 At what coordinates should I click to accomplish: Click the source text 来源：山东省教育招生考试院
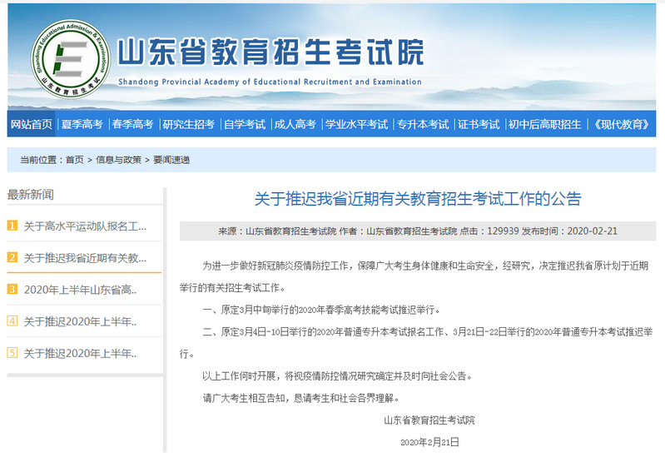pos(277,231)
